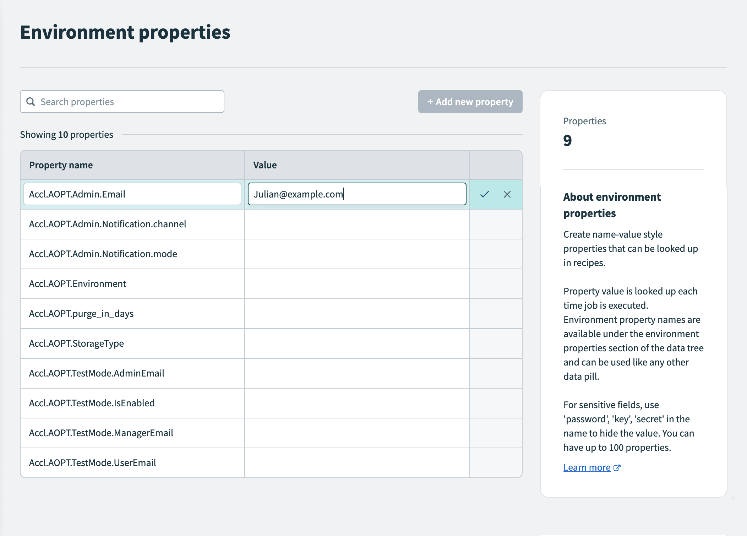
Task: Click the Accl.AOPT.TestMode.IsEnabled row
Action: click(92, 403)
